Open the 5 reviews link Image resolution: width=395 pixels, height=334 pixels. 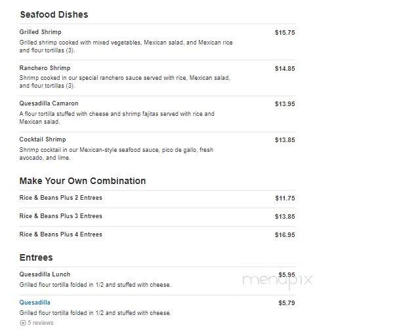(40, 323)
